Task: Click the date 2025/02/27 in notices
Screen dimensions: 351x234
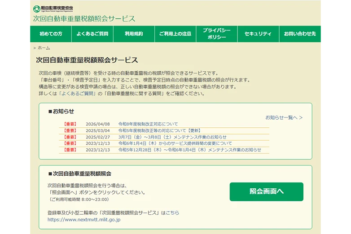Action: point(98,137)
